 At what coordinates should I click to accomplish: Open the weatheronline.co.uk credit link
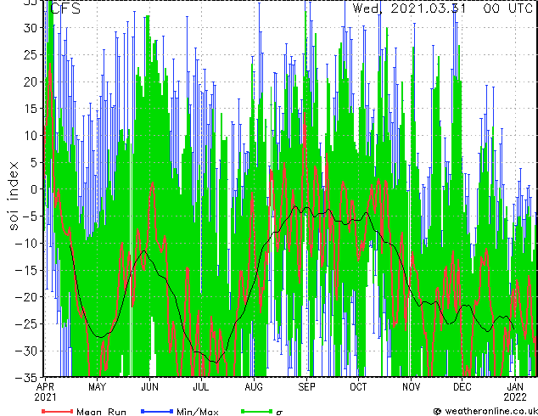tap(485, 411)
